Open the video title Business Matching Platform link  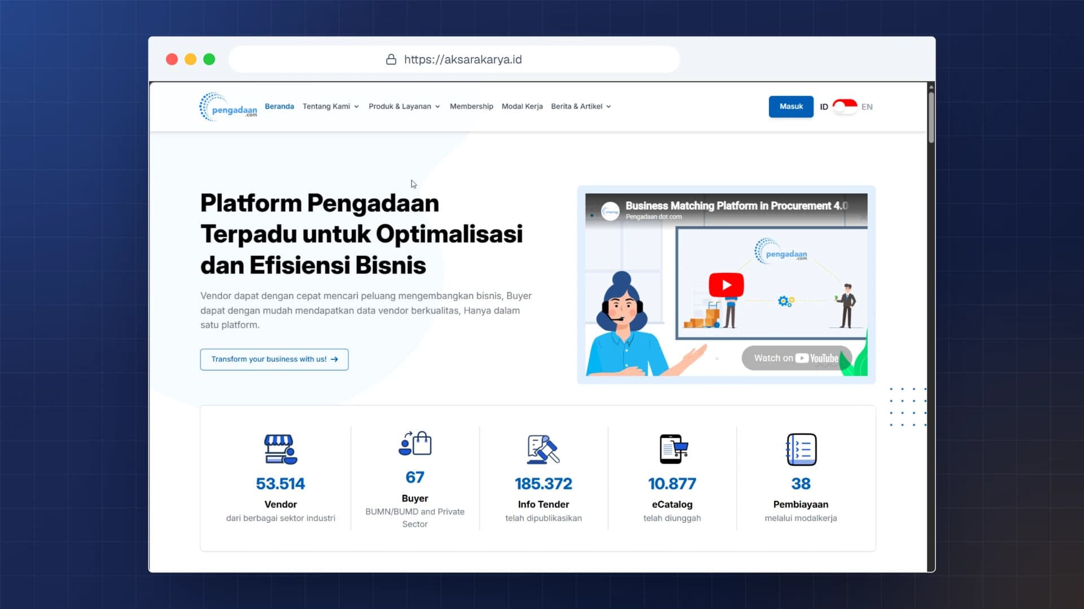737,206
